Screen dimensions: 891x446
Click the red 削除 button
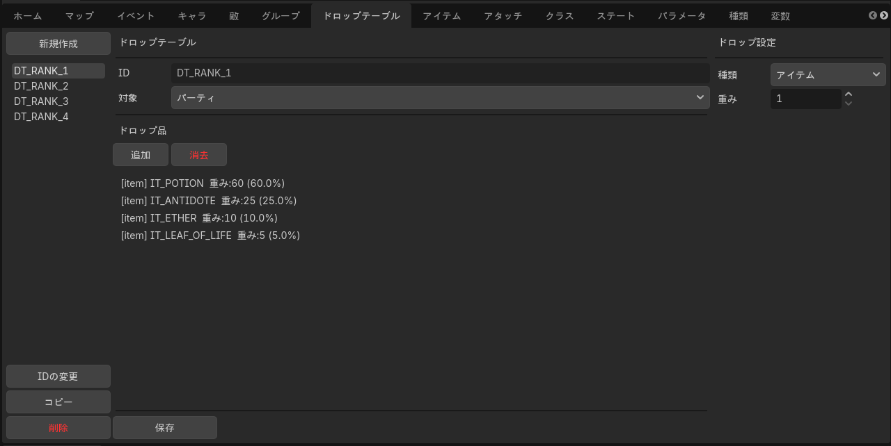[x=58, y=428]
